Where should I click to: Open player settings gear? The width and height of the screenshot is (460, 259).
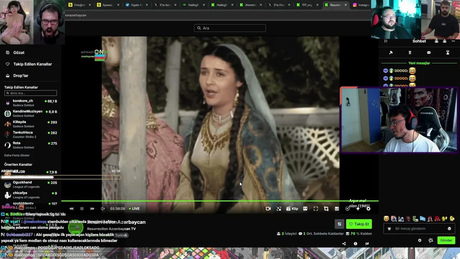click(368, 209)
